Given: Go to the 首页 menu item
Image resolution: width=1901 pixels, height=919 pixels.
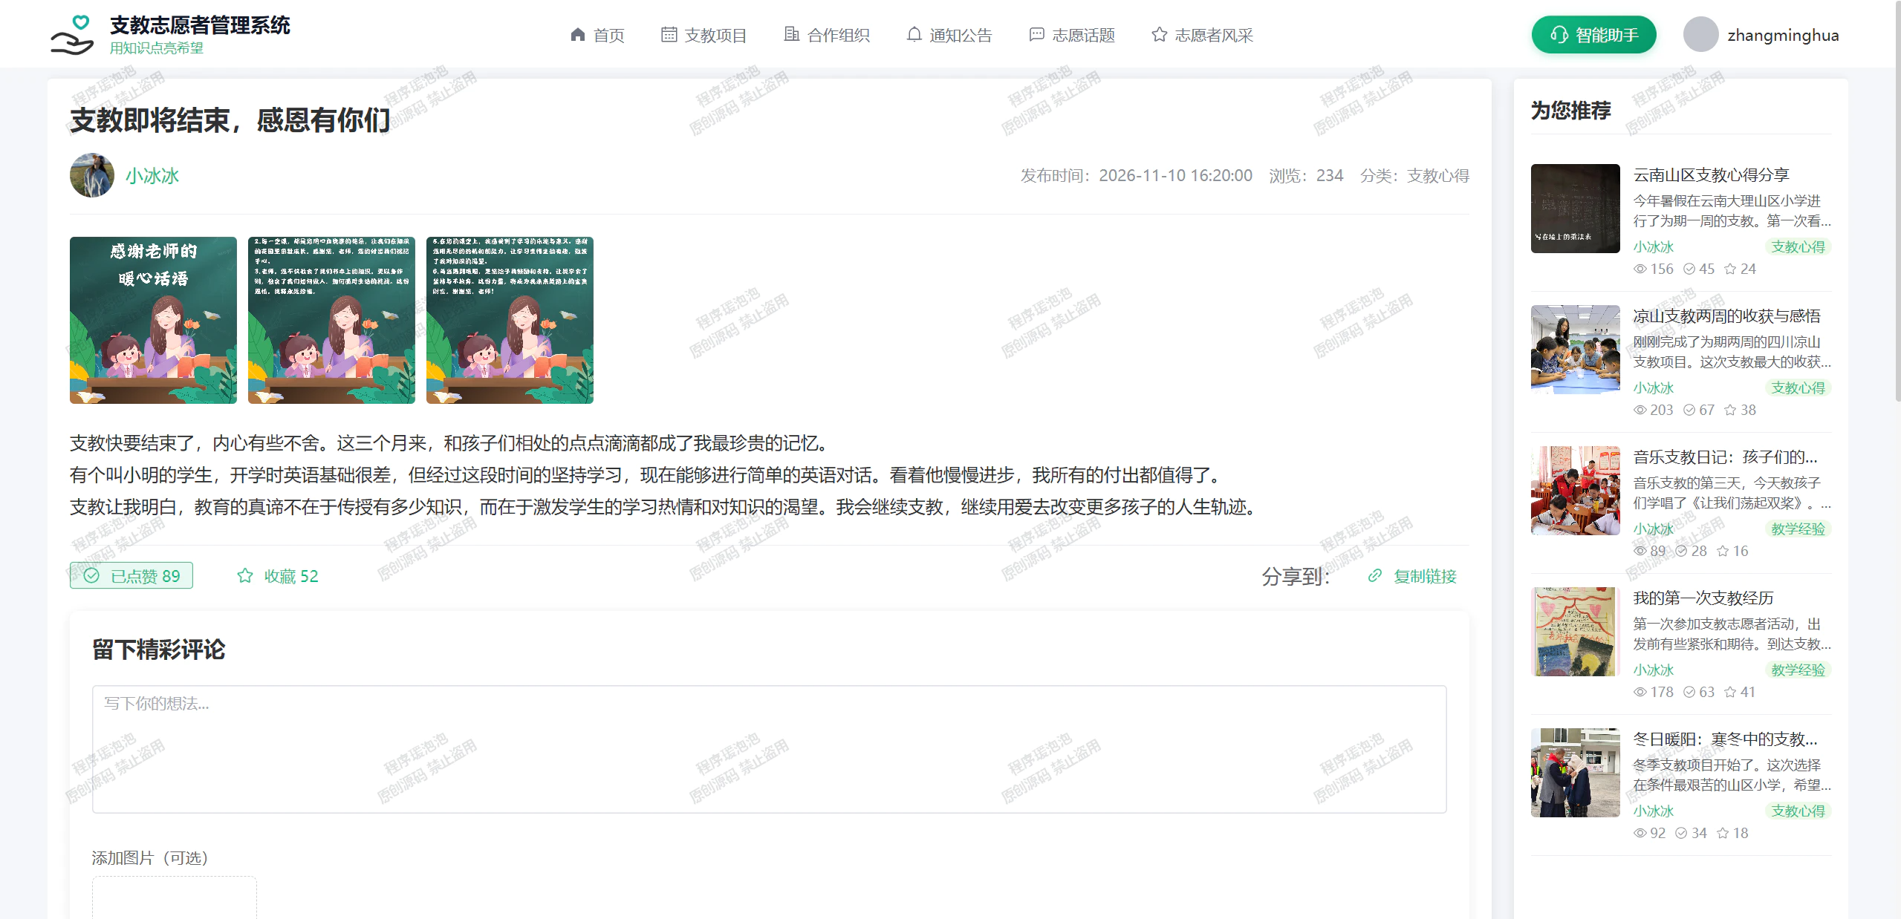Looking at the screenshot, I should point(597,35).
